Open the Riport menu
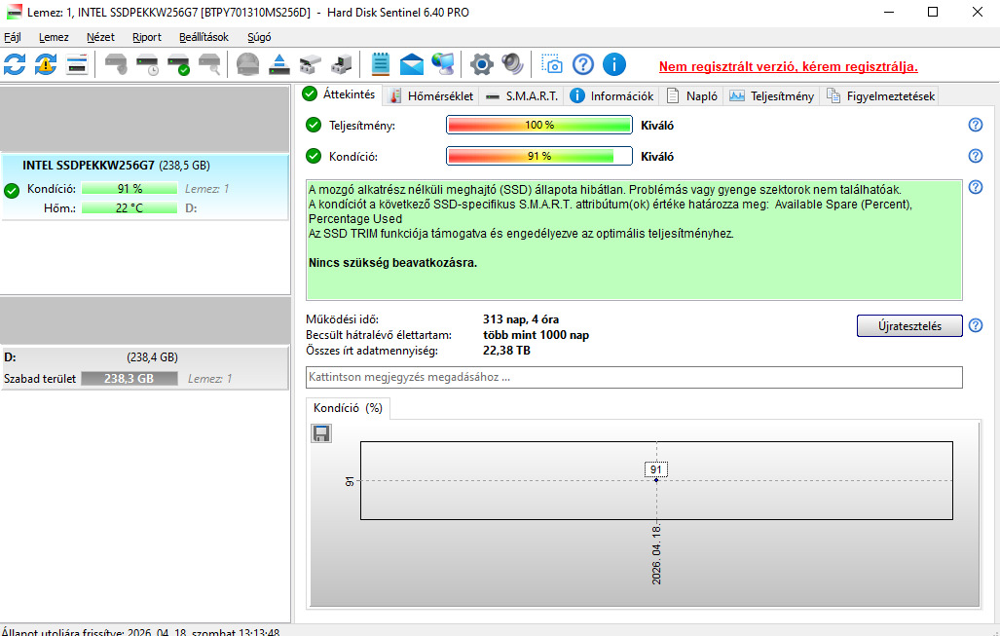Image resolution: width=1000 pixels, height=636 pixels. pos(147,37)
